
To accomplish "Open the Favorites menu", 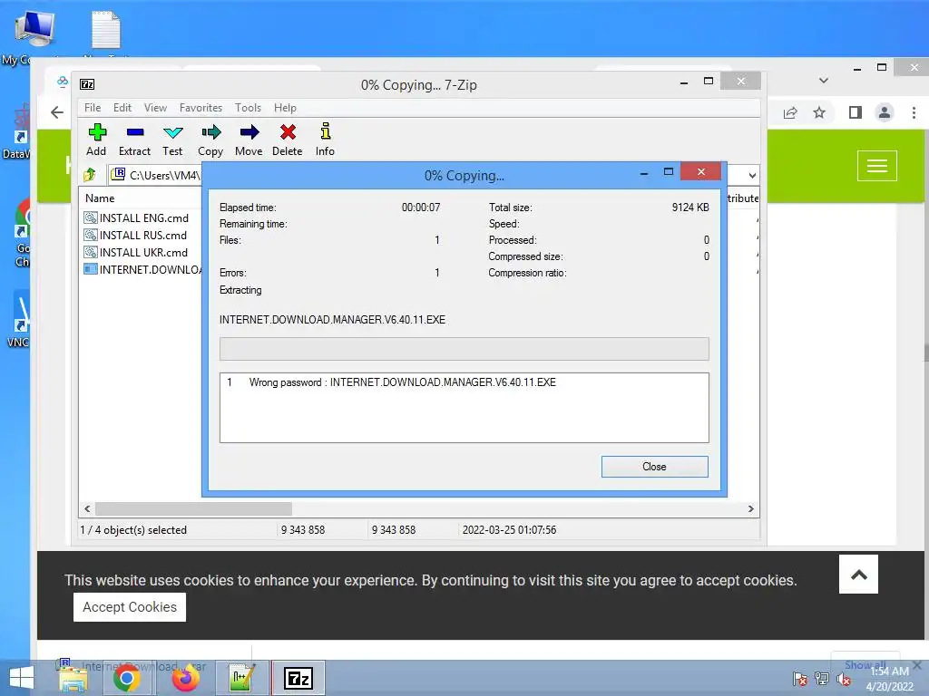I will [200, 108].
